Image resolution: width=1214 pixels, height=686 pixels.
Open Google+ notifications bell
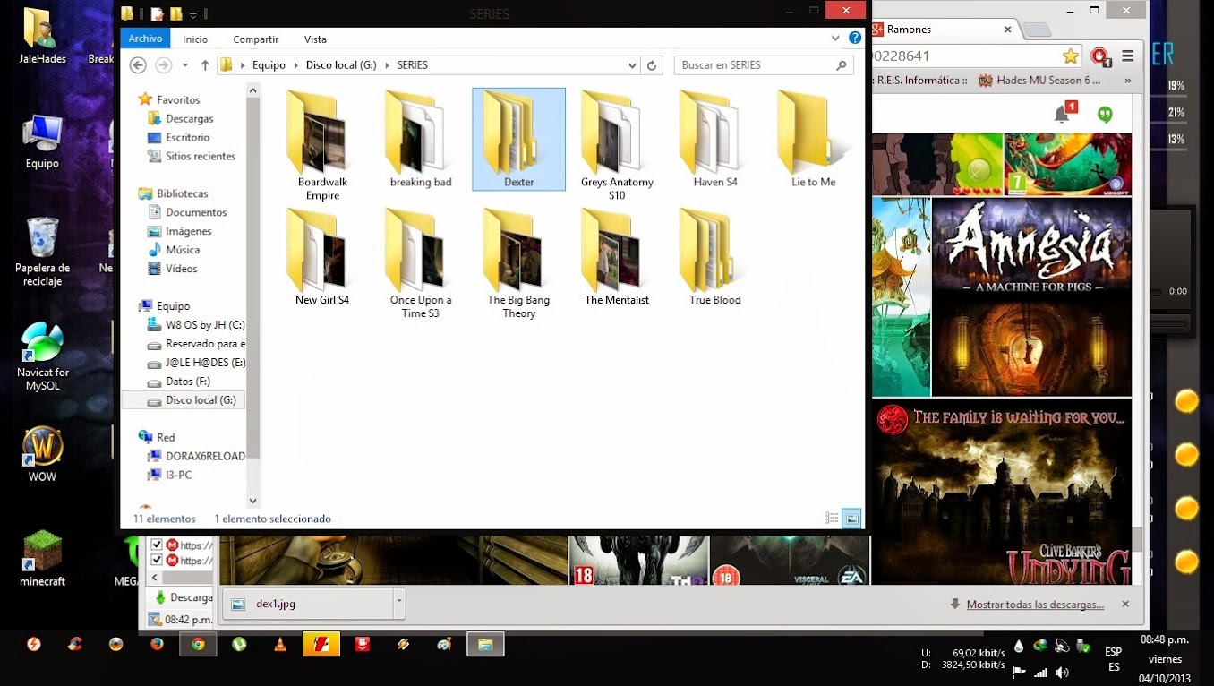tap(1063, 114)
